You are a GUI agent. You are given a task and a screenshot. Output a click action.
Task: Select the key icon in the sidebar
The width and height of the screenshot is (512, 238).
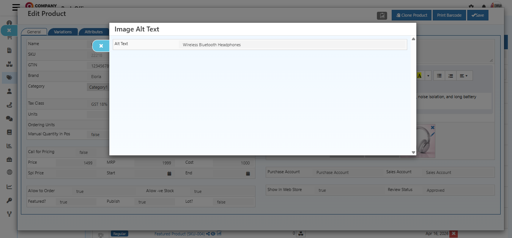pos(9,200)
